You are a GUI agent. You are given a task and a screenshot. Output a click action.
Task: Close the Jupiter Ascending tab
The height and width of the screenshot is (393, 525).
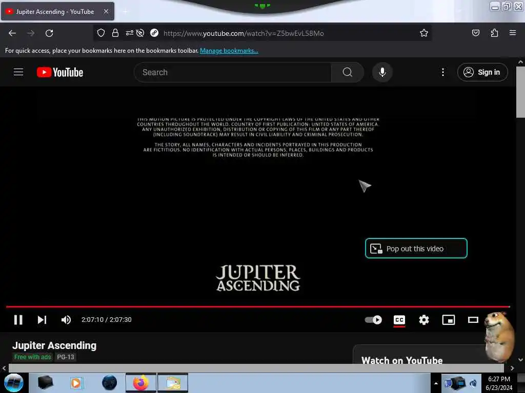[x=106, y=11]
